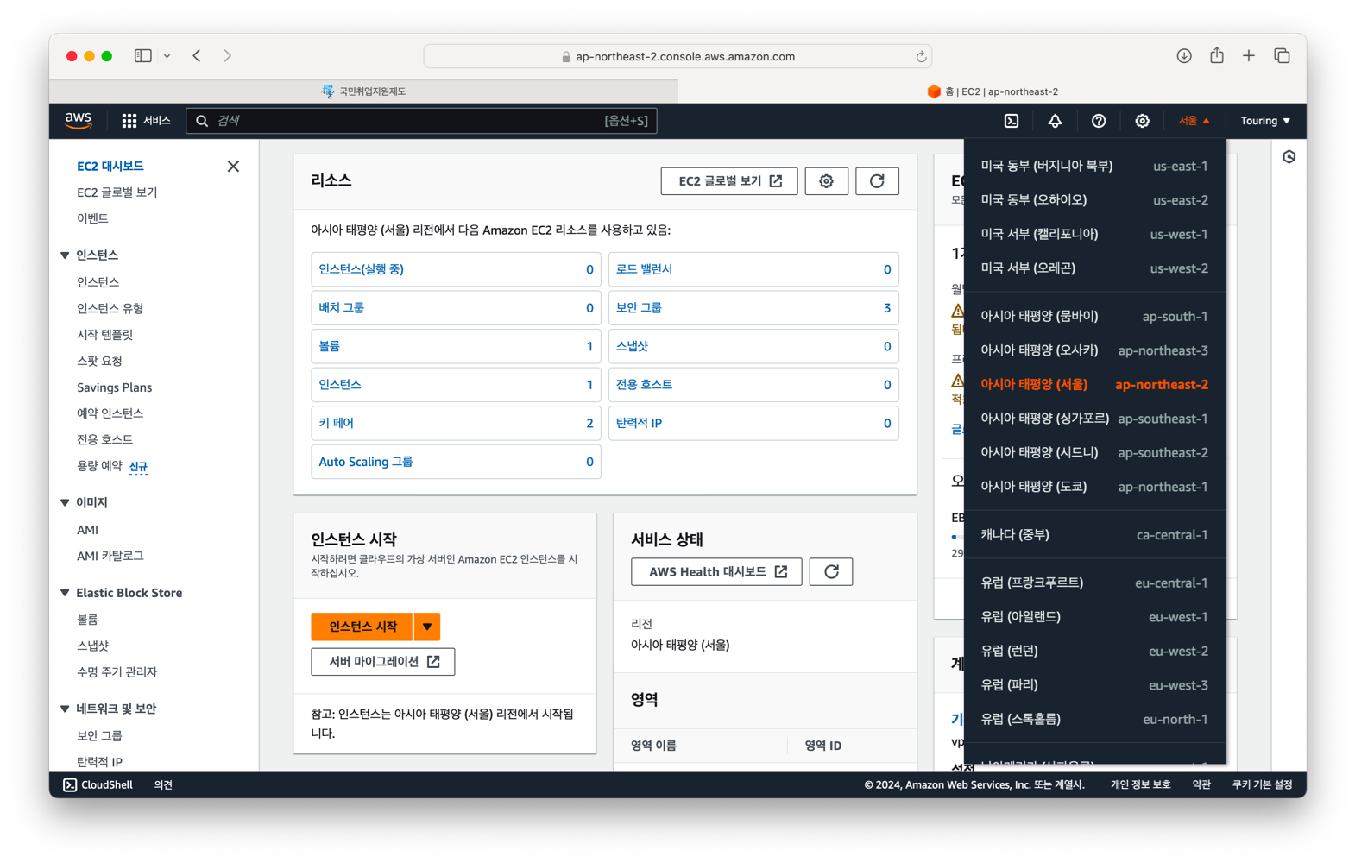
Task: Open the notifications bell
Action: tap(1055, 121)
